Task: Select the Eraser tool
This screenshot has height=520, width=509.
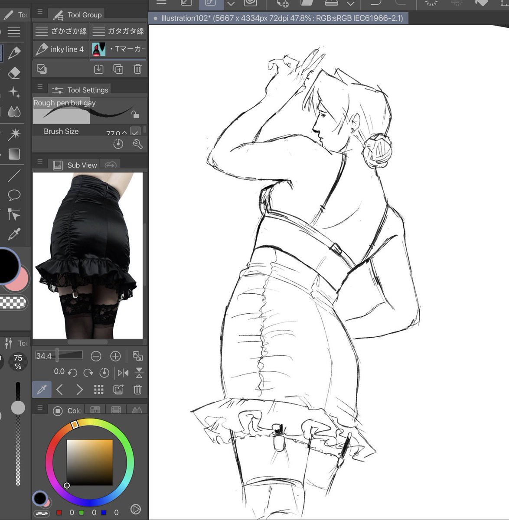Action: [14, 72]
